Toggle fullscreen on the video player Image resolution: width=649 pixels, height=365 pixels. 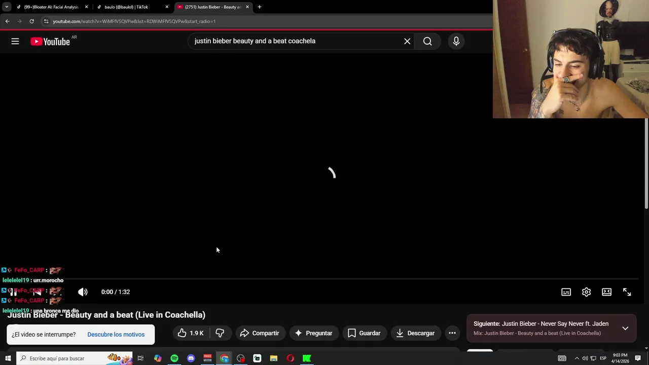pos(627,292)
